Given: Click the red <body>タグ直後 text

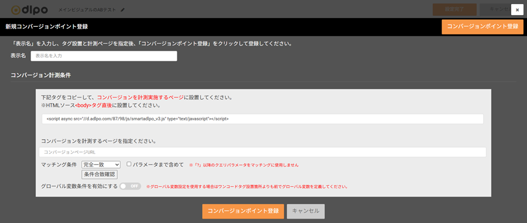Looking at the screenshot, I should (x=94, y=106).
